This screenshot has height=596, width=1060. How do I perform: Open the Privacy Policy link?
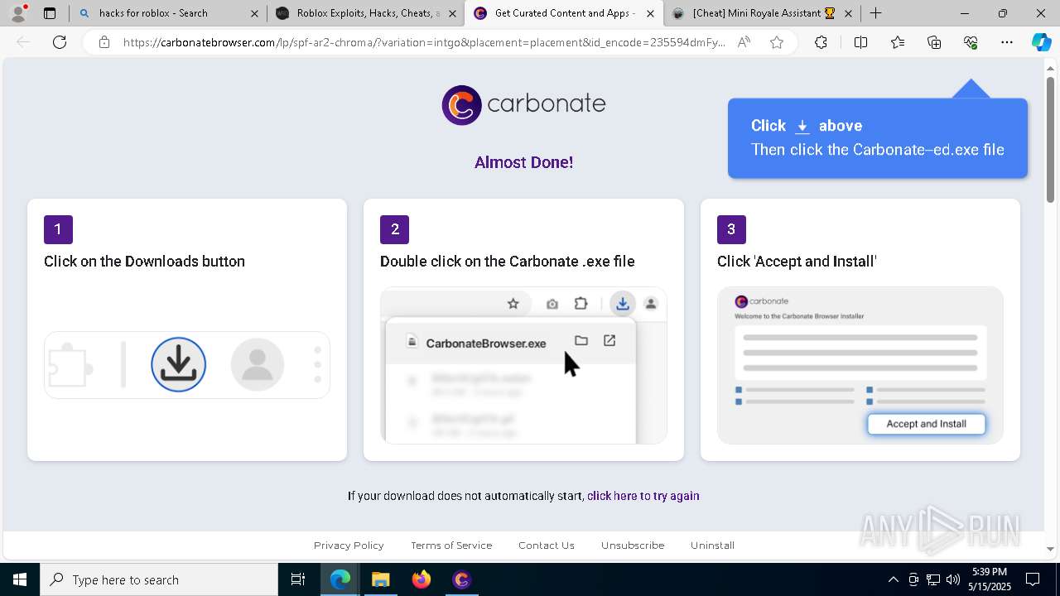pos(349,546)
